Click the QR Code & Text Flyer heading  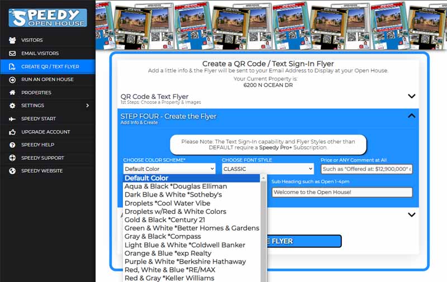coord(154,97)
